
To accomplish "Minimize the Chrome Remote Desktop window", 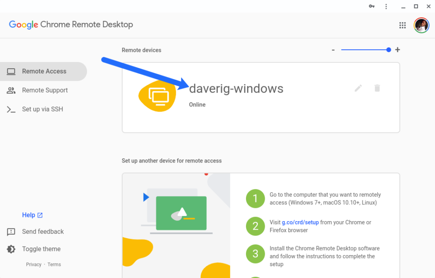I will [403, 7].
